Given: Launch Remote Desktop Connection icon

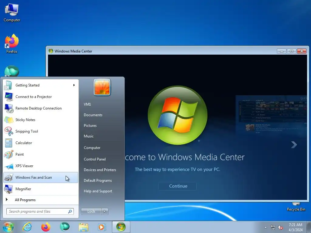Looking at the screenshot, I should click(9, 108).
